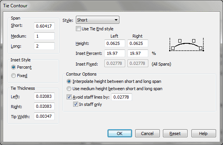This screenshot has width=223, height=145.
Task: Click the Reset button
Action: [x=175, y=133]
